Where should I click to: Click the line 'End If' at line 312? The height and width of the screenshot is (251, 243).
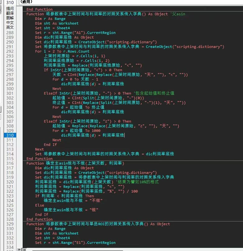(x=50, y=145)
